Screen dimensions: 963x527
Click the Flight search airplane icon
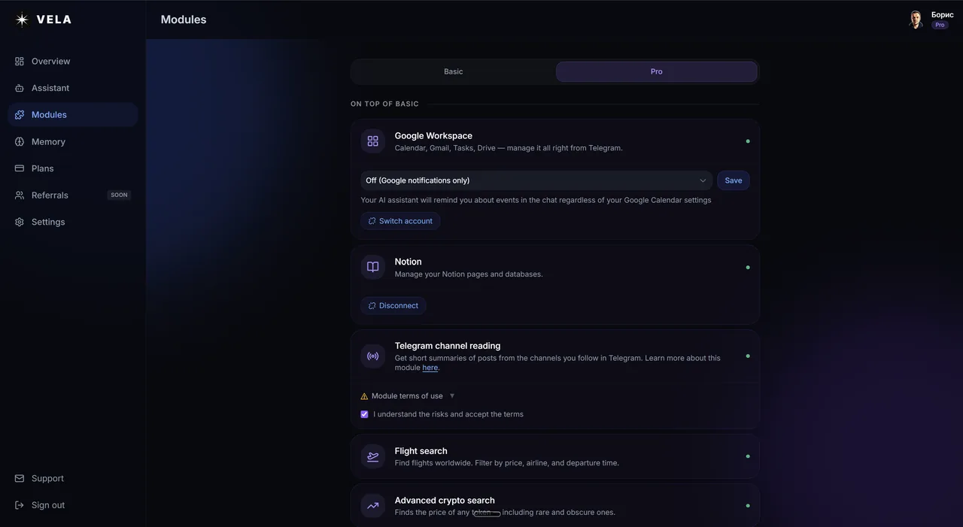tap(372, 456)
